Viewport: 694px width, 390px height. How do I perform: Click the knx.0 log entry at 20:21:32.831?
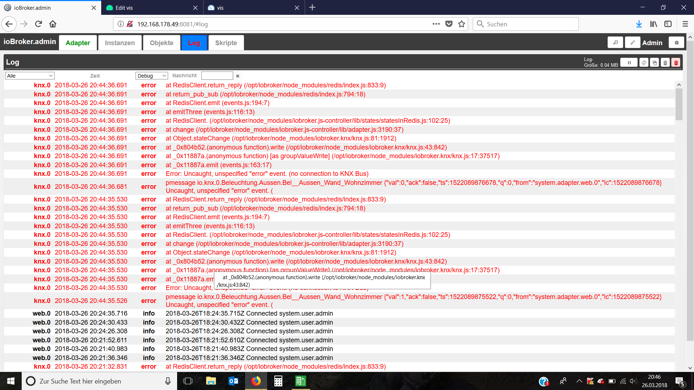point(339,367)
